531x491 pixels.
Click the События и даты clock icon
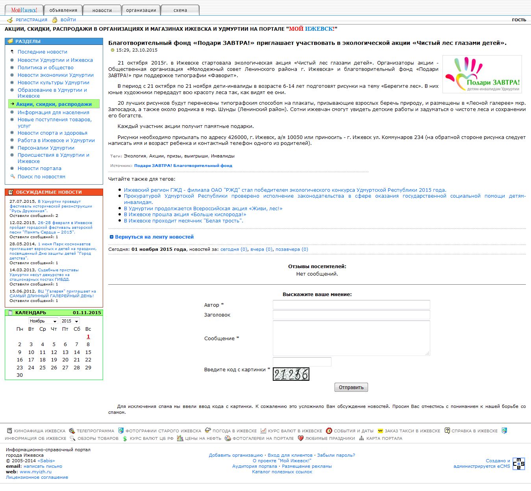point(329,431)
